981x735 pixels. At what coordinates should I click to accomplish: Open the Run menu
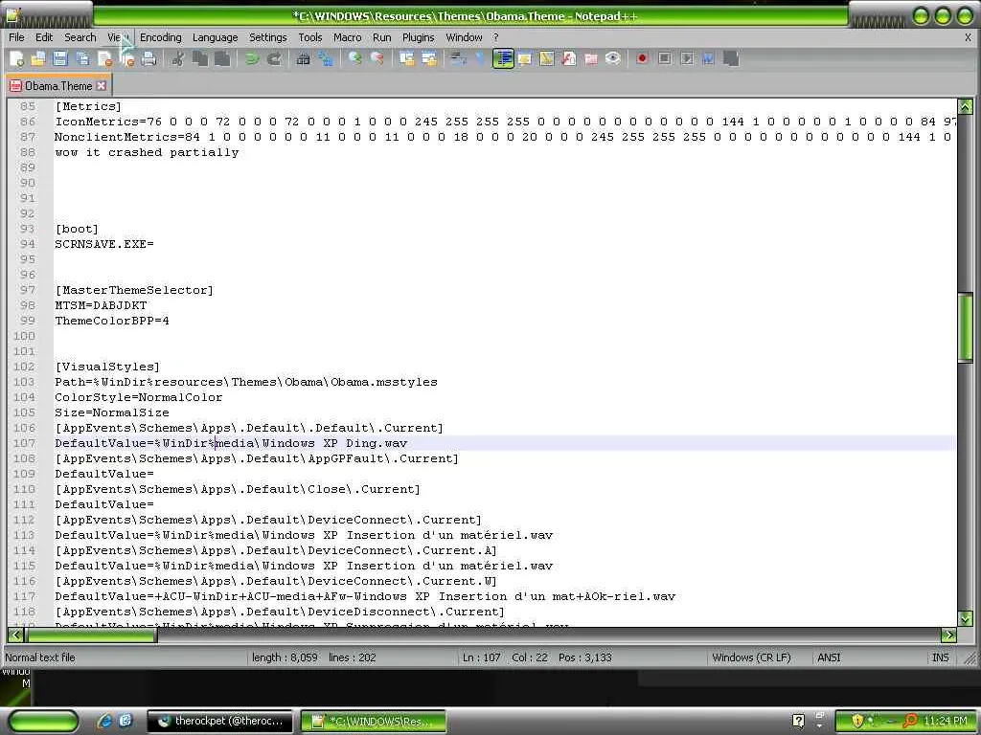[x=381, y=37]
